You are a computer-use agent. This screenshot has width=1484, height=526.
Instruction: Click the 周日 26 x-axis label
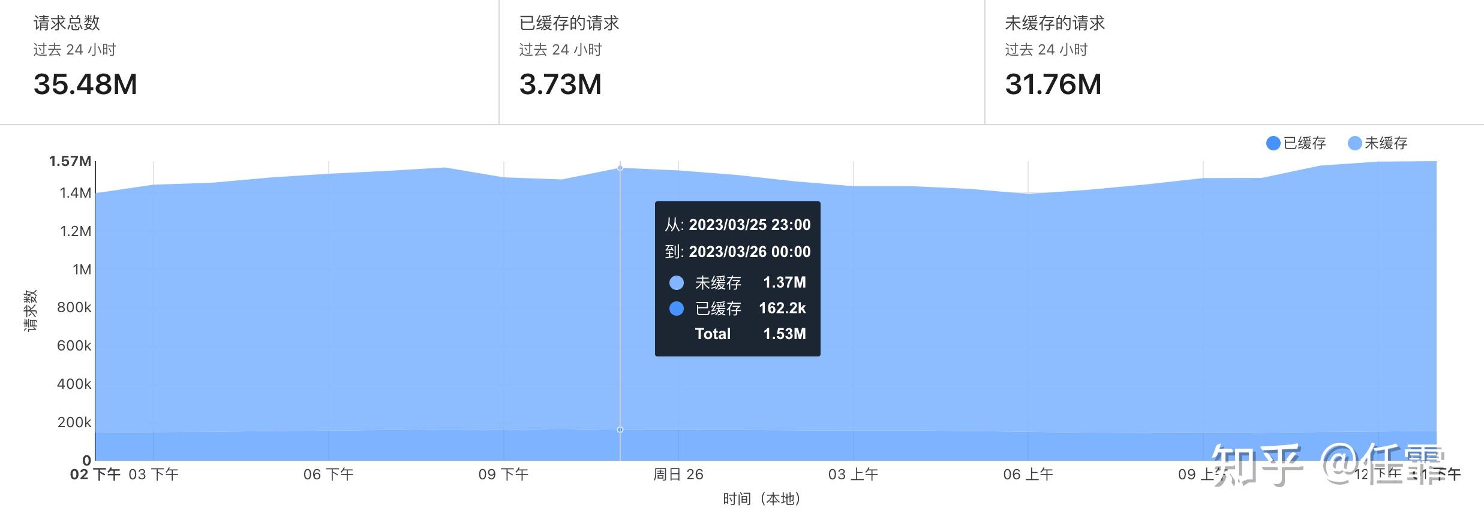678,474
